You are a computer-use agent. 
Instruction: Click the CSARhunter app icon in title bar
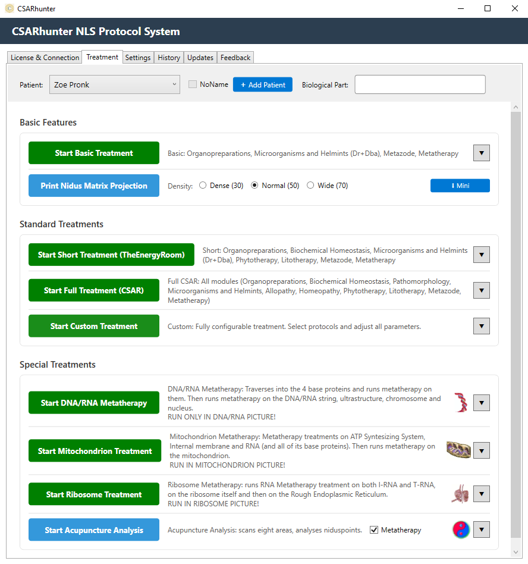9,8
